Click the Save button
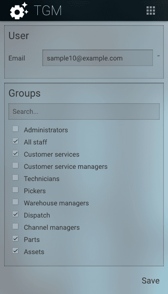This screenshot has height=294, width=168. click(150, 281)
